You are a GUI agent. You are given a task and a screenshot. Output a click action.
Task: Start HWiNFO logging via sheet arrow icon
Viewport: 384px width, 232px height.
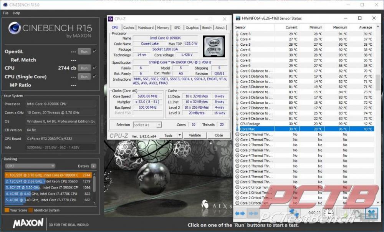coord(343,213)
